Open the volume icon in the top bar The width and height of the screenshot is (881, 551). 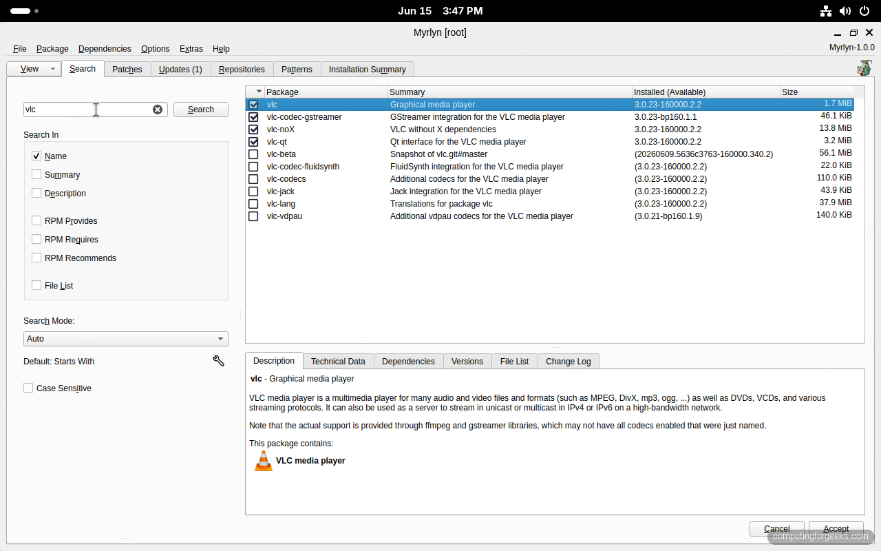[845, 11]
